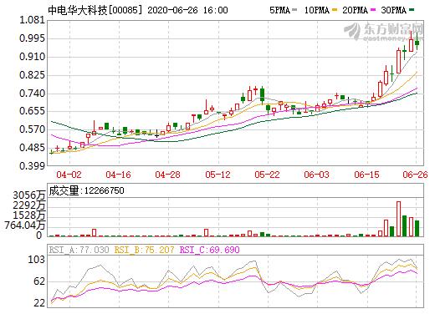Click the 20PMA magenta legend swatch
Image resolution: width=435 pixels, height=314 pixels.
tap(373, 10)
